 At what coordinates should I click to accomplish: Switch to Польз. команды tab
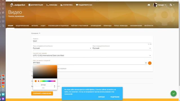[x=121, y=26]
